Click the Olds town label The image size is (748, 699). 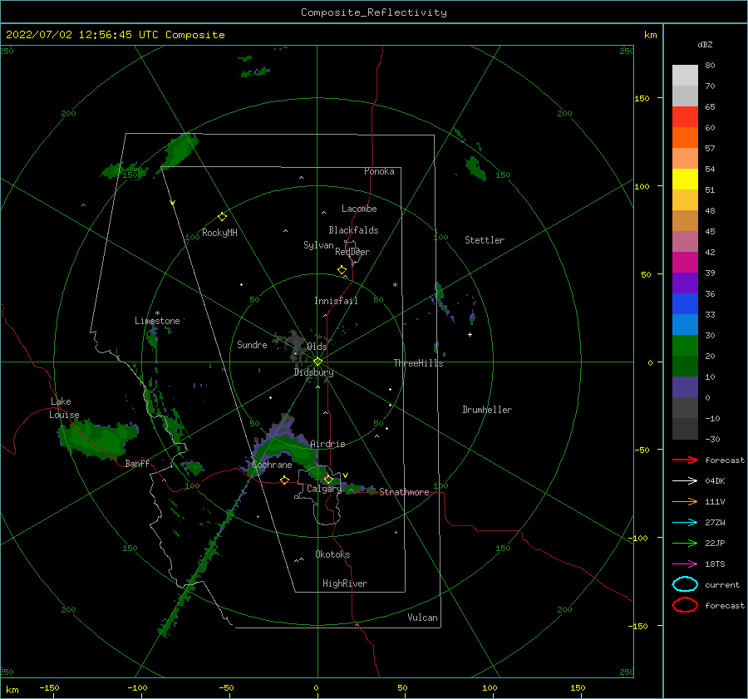tap(317, 347)
